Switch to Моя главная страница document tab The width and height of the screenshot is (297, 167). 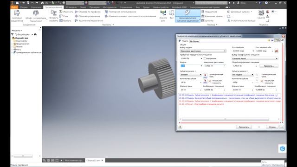74,161
